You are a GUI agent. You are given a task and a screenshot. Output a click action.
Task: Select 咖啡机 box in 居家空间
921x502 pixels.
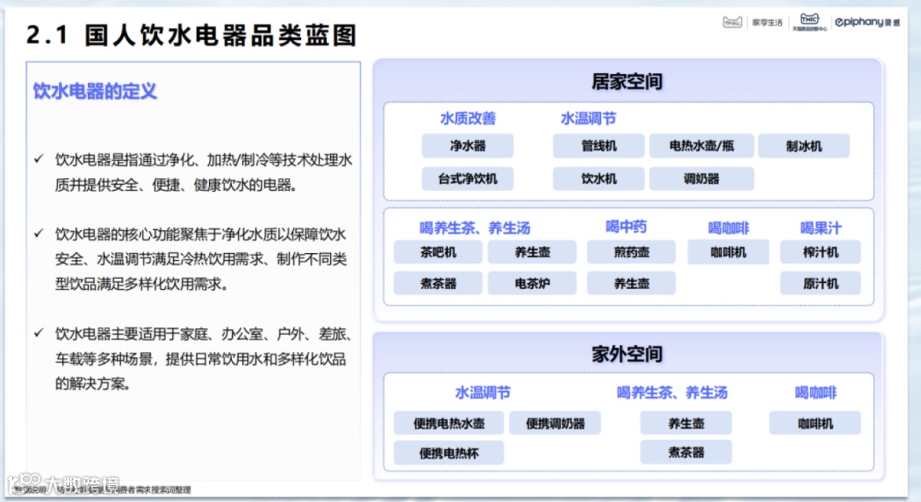(728, 252)
